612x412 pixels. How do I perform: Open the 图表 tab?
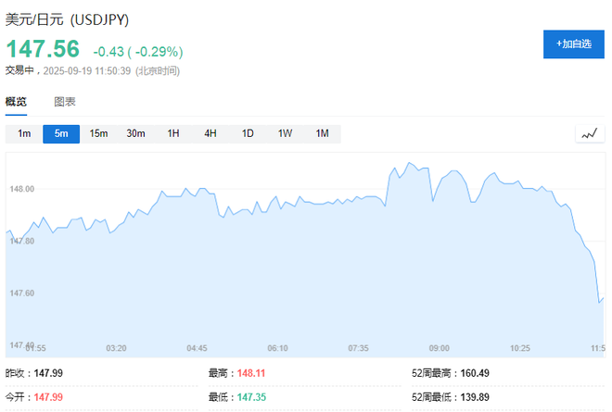point(65,102)
